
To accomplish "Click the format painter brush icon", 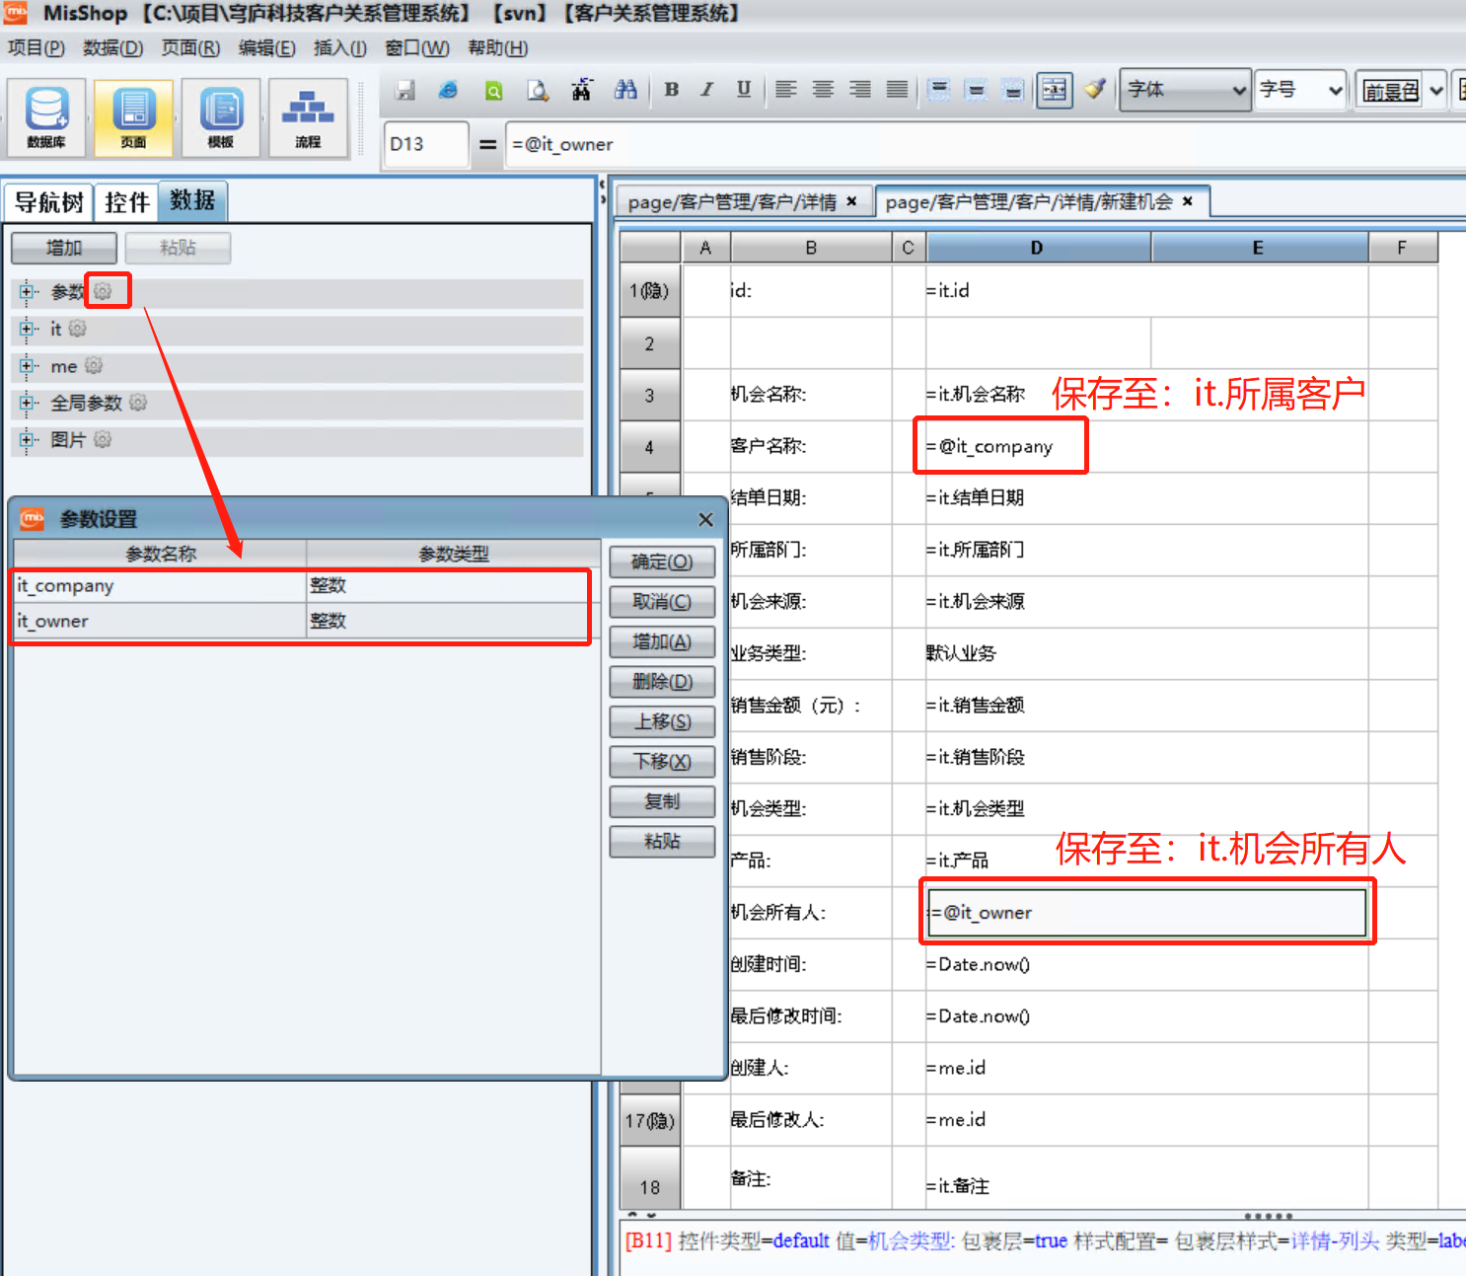I will [x=1094, y=90].
